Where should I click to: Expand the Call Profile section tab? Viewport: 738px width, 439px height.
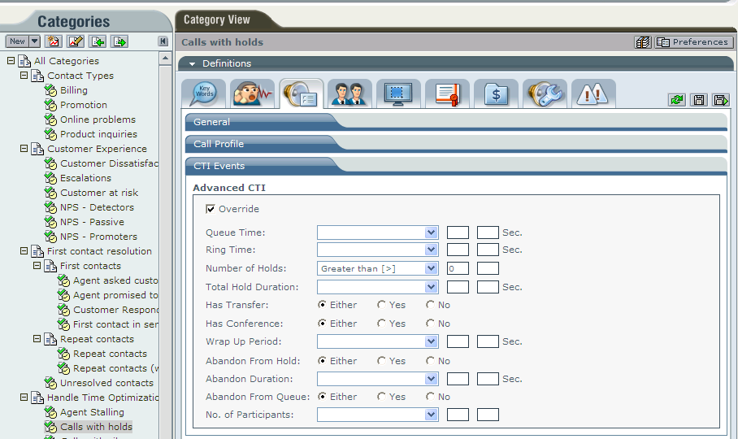[x=219, y=144]
